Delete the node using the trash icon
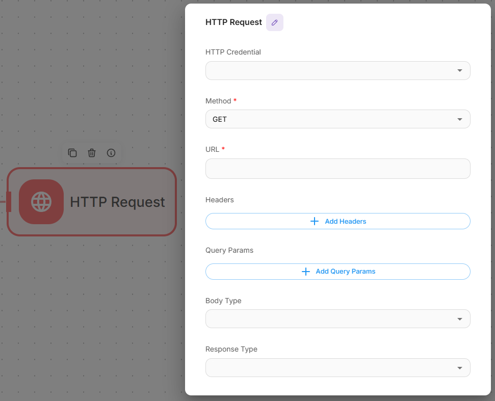 (x=92, y=153)
